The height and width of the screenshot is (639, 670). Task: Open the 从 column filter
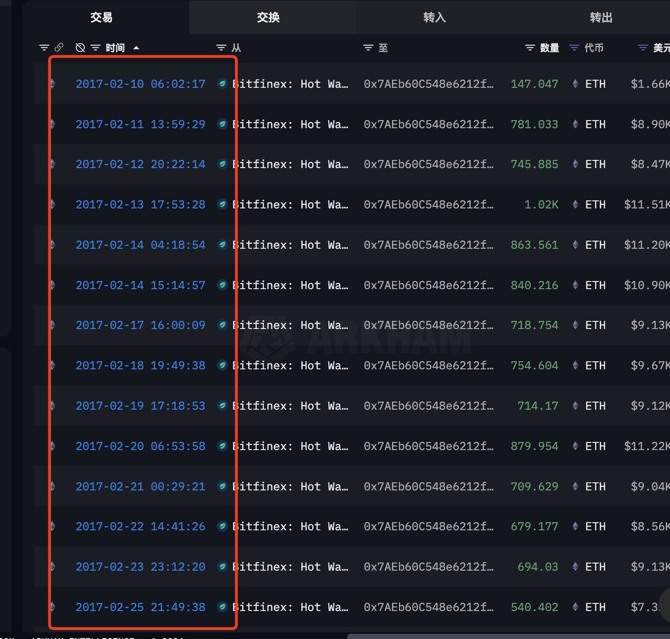[x=221, y=48]
